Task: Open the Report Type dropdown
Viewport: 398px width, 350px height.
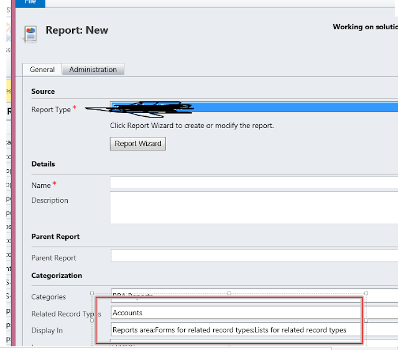Action: (254, 107)
